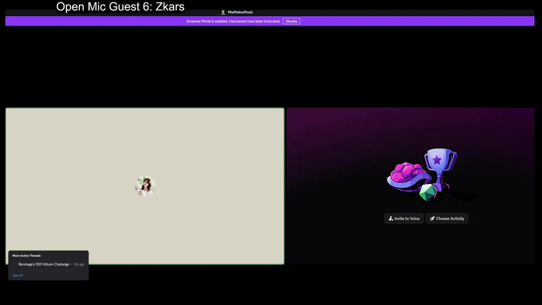The width and height of the screenshot is (542, 305).
Task: Click the MiaMakesMusic server icon at top
Action: click(x=223, y=12)
